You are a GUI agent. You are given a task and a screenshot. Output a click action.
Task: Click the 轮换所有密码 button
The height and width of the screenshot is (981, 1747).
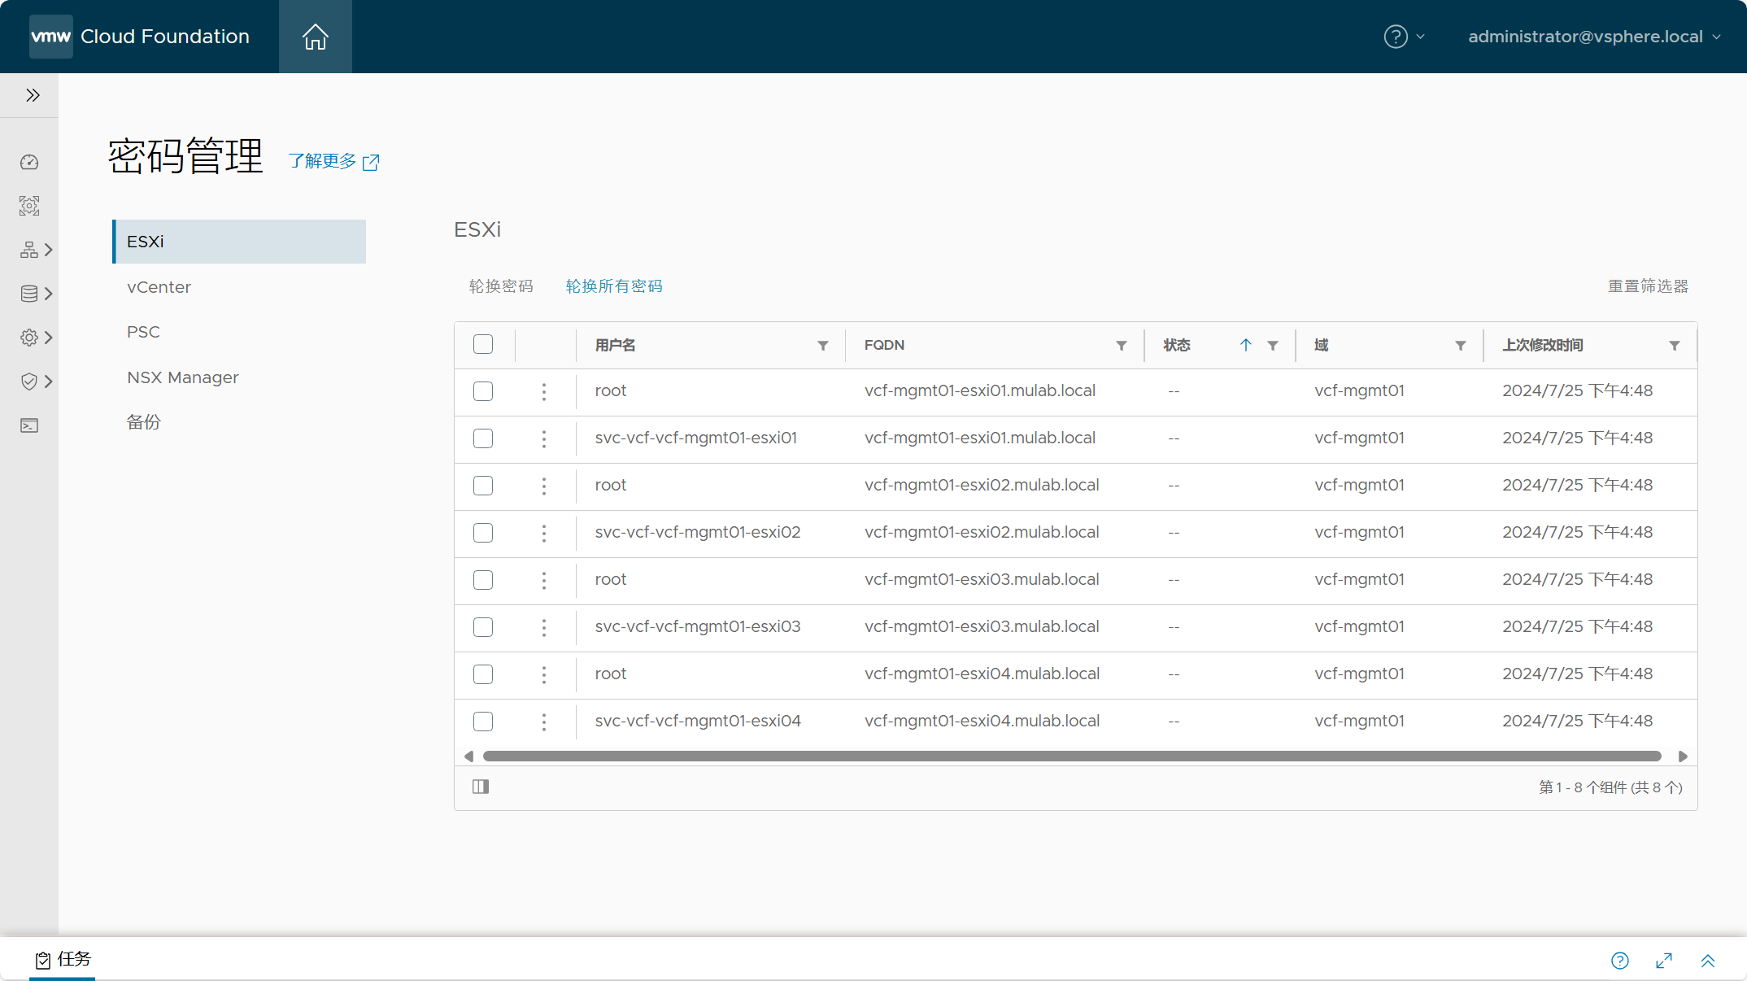(x=614, y=286)
